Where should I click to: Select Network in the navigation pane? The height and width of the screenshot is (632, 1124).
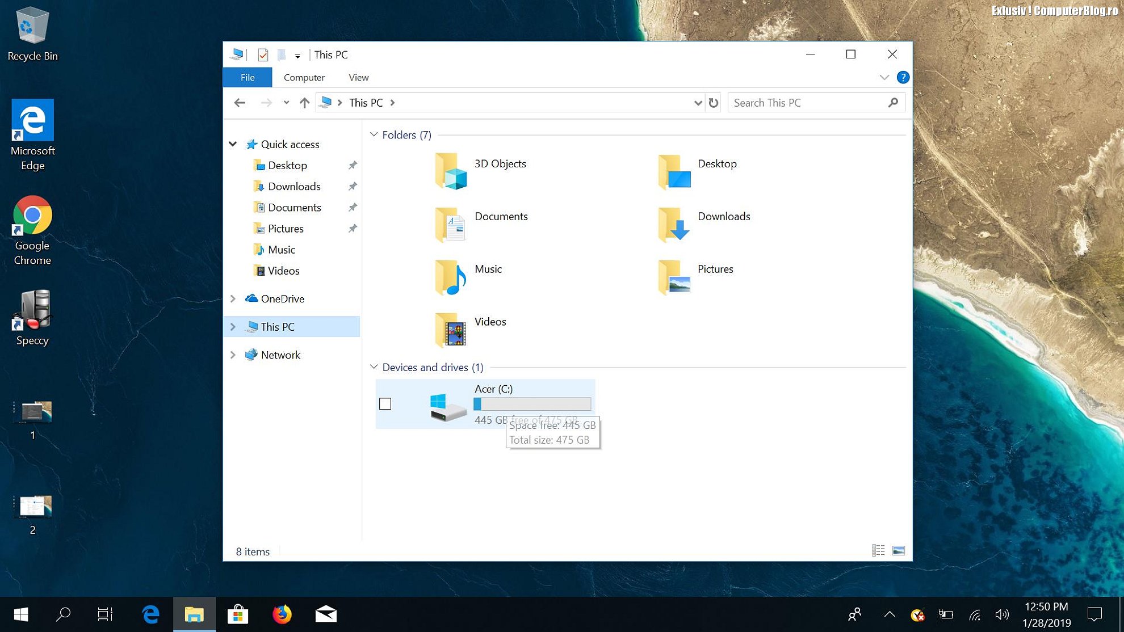(280, 355)
